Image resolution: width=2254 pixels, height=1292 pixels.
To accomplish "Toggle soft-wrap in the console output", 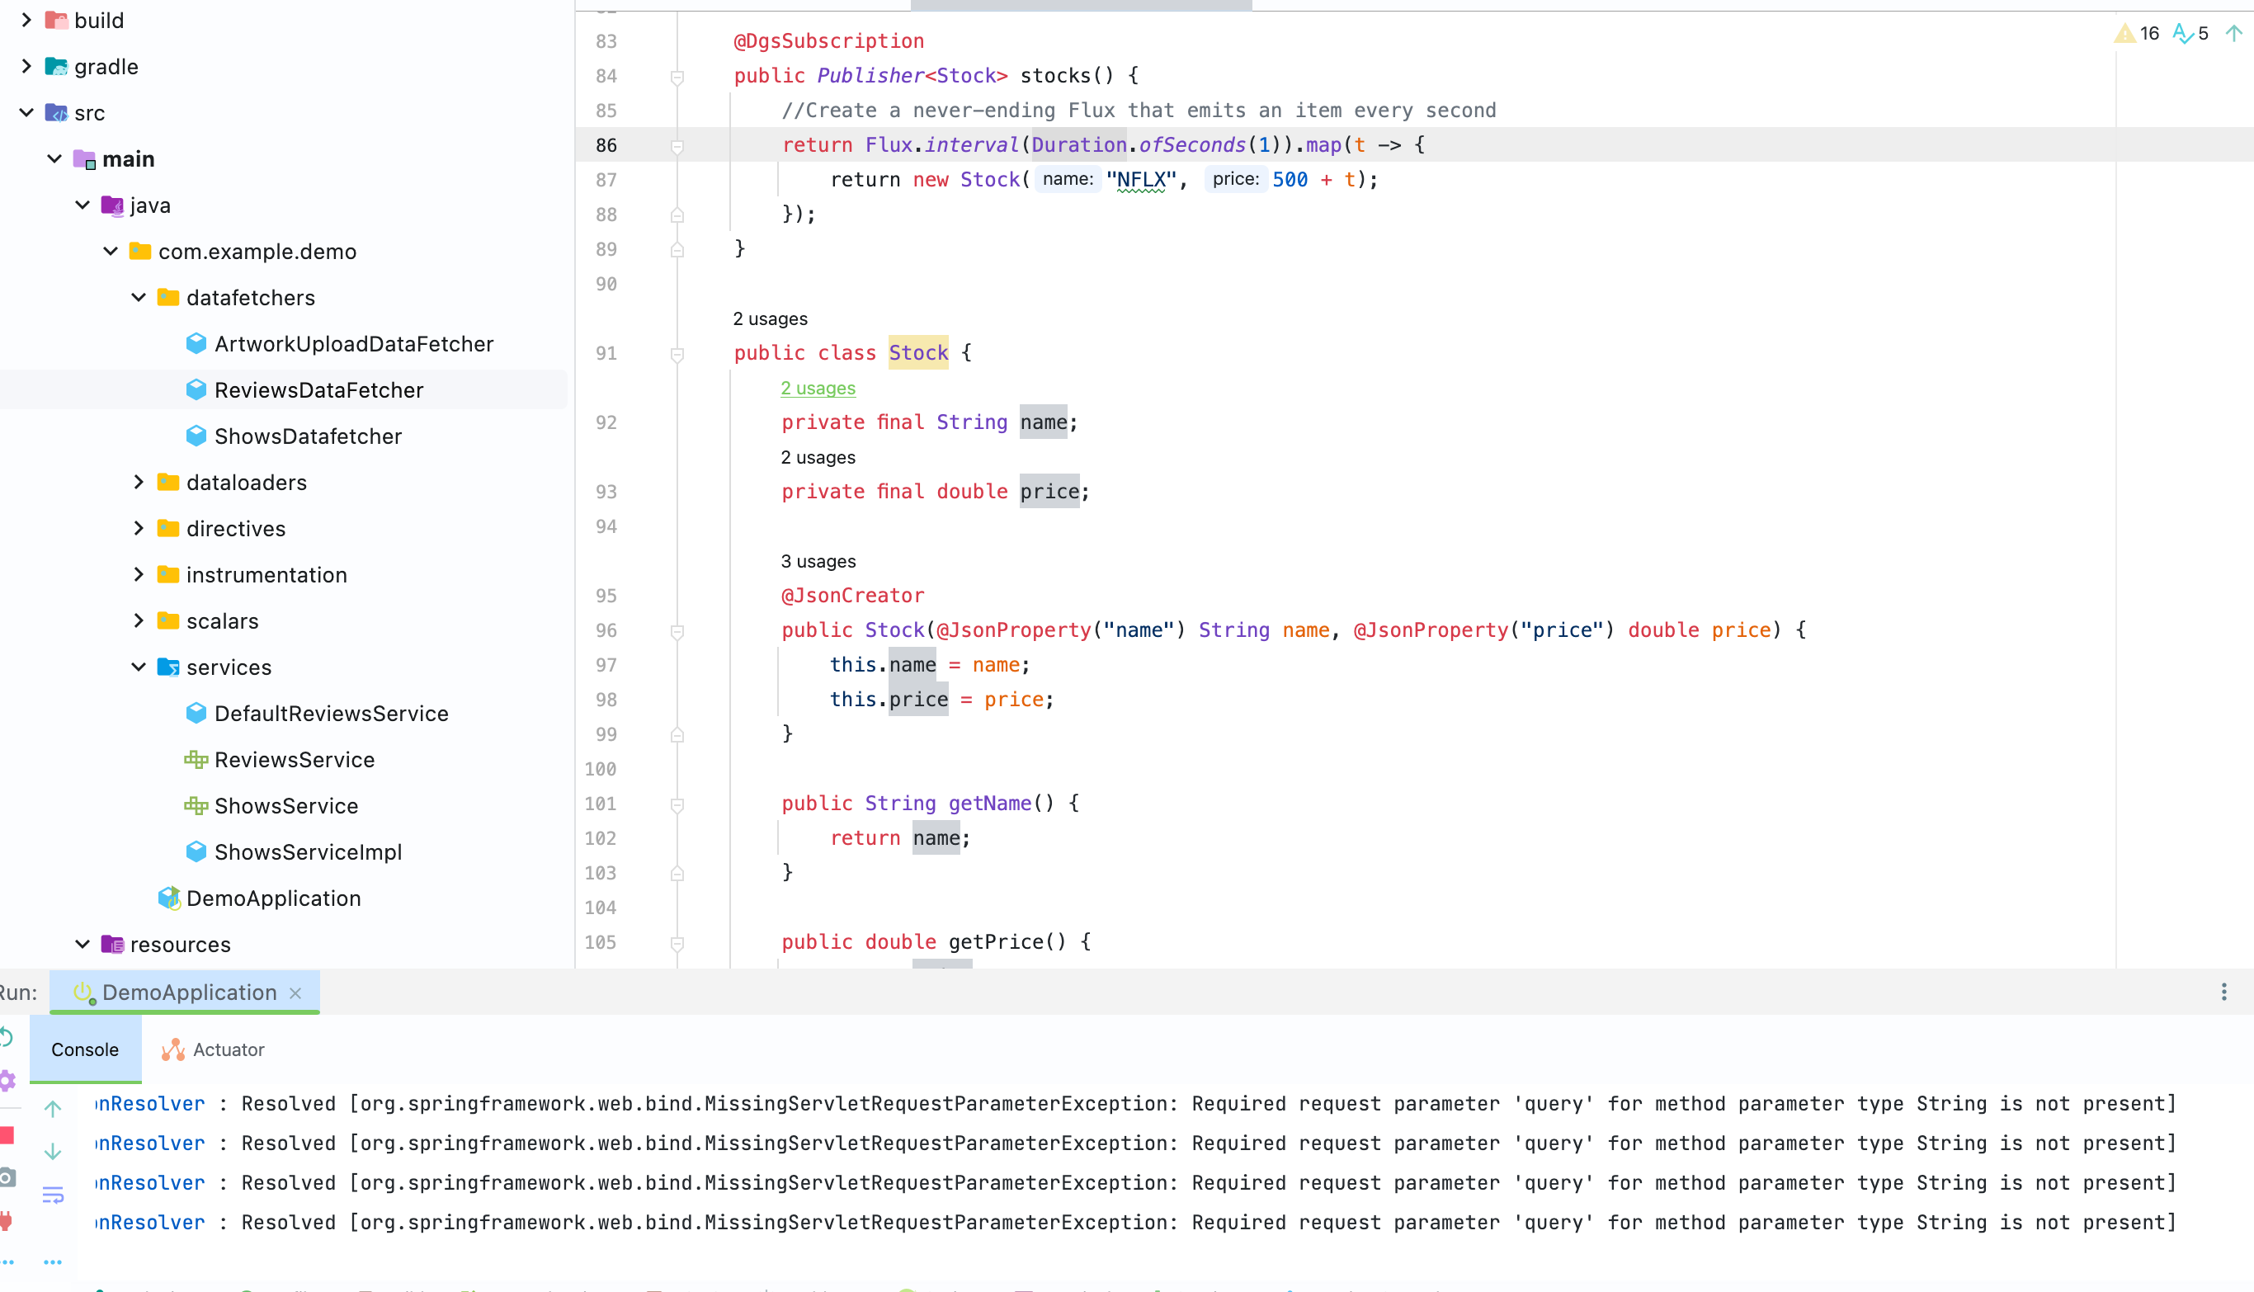I will [52, 1195].
